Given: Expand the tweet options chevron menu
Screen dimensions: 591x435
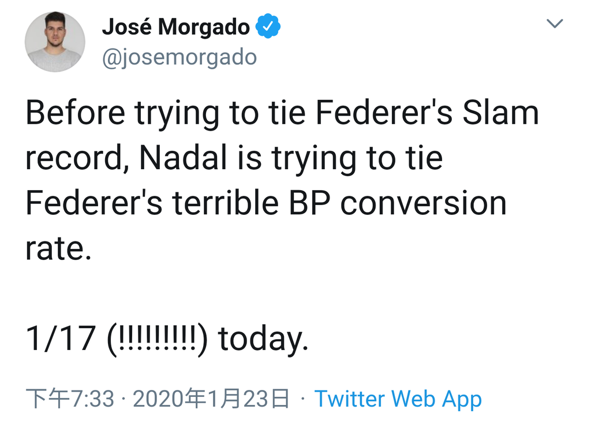Looking at the screenshot, I should tap(555, 23).
